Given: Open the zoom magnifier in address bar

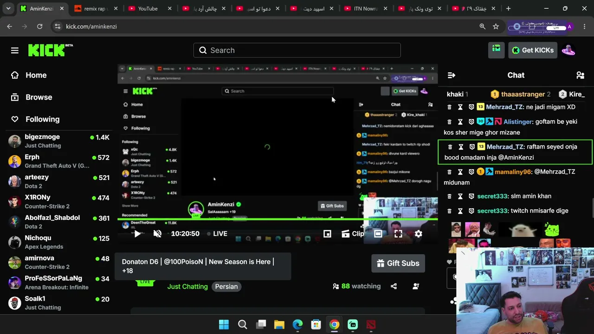Looking at the screenshot, I should click(x=483, y=26).
